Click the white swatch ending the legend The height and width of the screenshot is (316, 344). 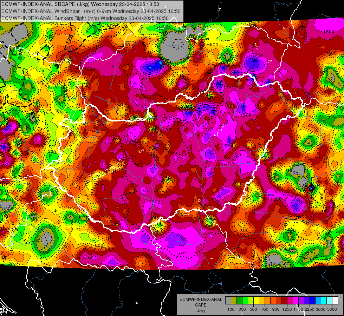[335, 300]
